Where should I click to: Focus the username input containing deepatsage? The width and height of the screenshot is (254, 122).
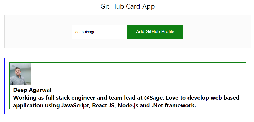[100, 32]
